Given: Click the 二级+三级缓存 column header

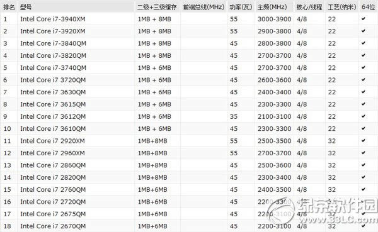Looking at the screenshot, I should tap(157, 7).
